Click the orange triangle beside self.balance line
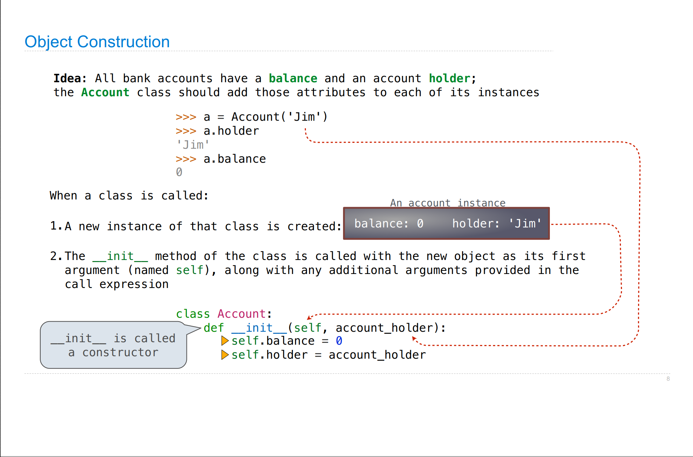Viewport: 693px width, 457px height. (225, 340)
